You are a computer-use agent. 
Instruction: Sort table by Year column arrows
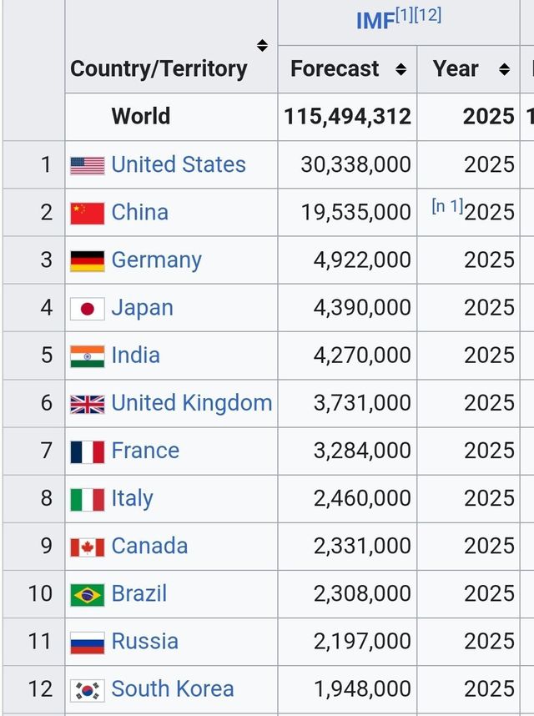click(504, 69)
